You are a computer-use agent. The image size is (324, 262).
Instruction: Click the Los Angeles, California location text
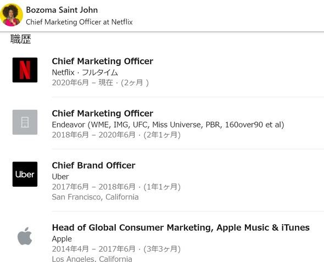click(92, 259)
